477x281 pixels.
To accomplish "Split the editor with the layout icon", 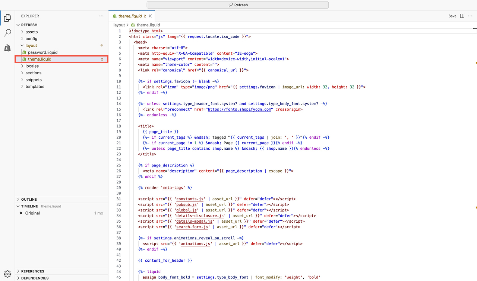I will [462, 16].
